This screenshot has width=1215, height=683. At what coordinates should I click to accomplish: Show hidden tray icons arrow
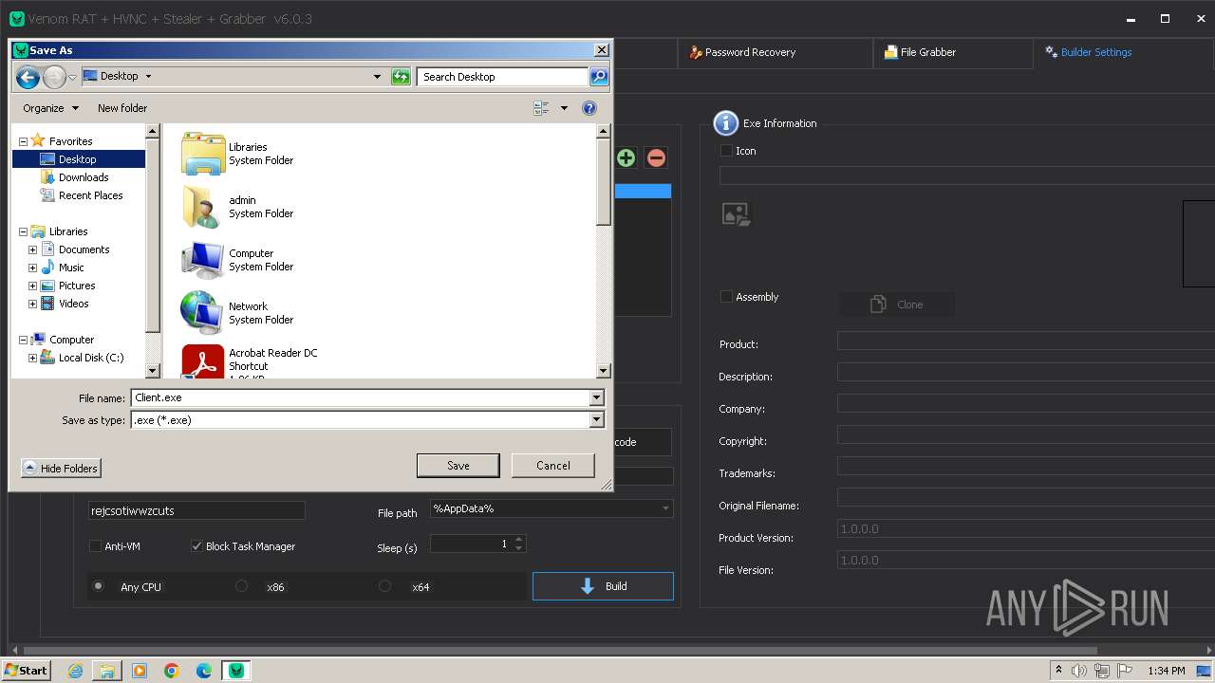tap(1058, 671)
